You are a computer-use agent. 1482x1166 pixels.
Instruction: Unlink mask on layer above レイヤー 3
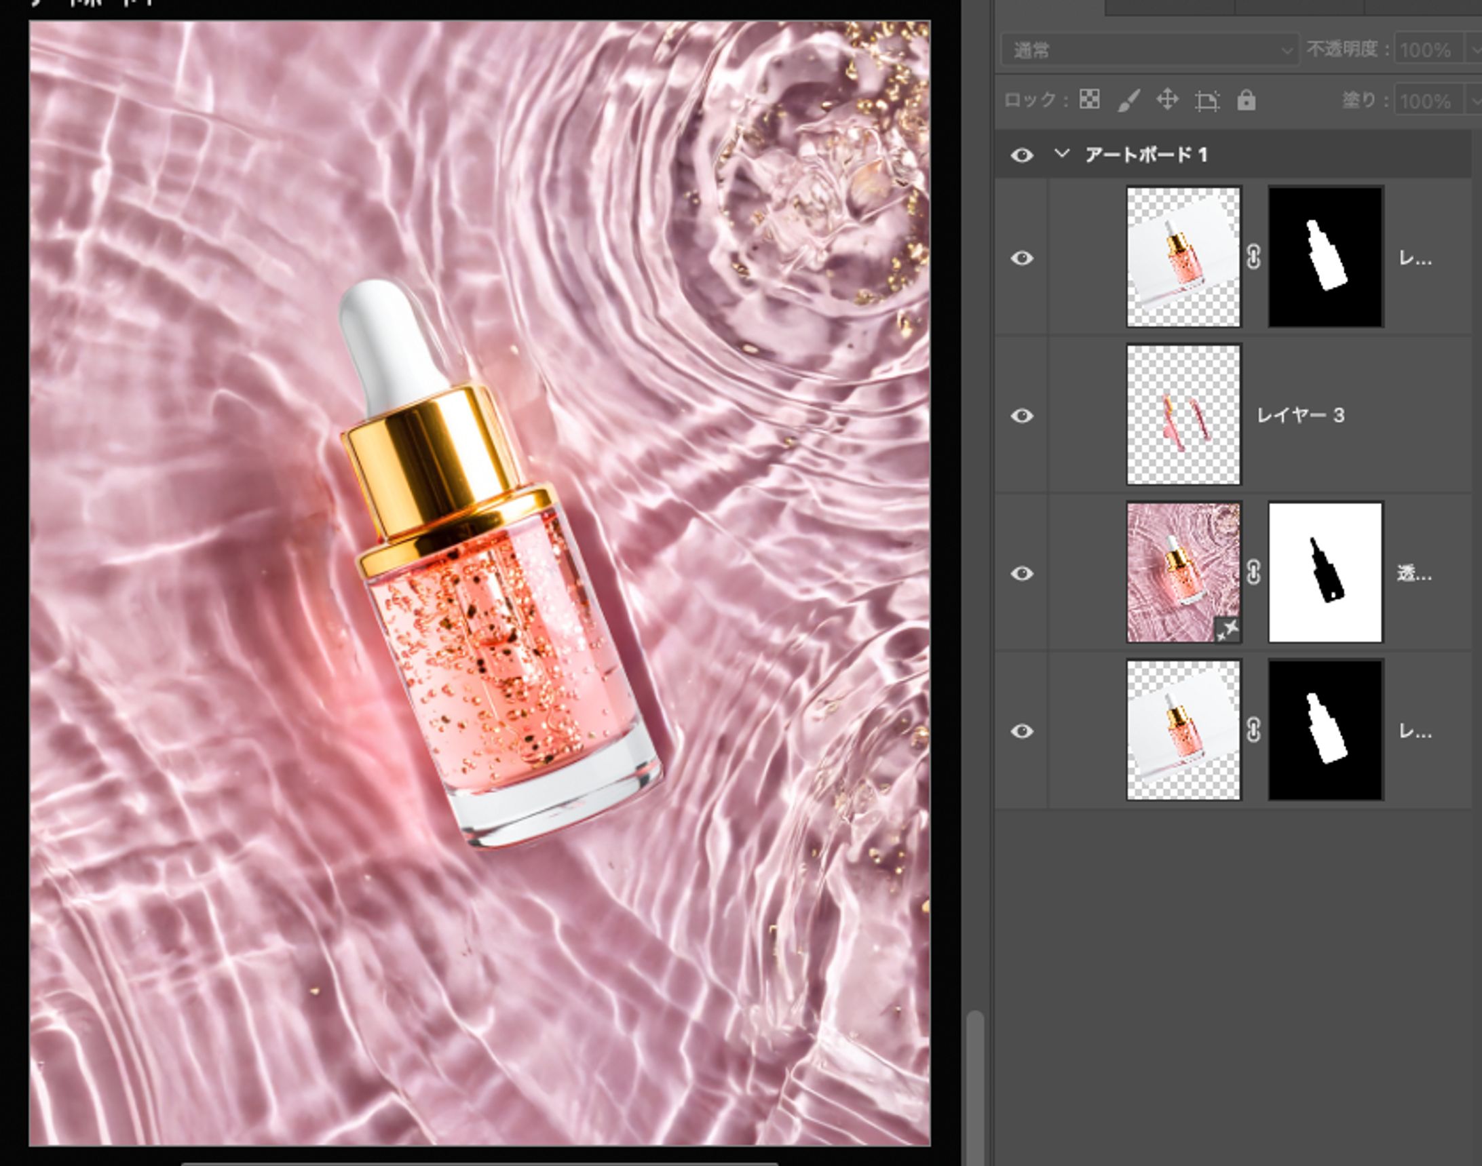tap(1254, 257)
